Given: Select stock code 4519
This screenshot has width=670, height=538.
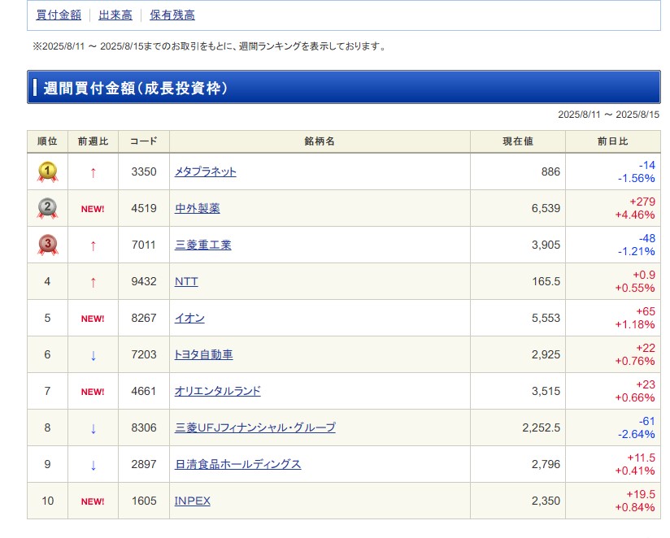Looking at the screenshot, I should 144,208.
